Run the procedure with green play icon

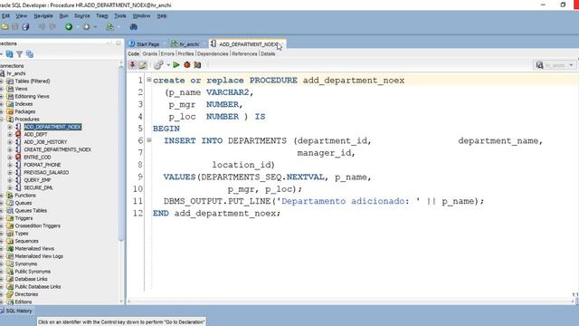(x=176, y=65)
